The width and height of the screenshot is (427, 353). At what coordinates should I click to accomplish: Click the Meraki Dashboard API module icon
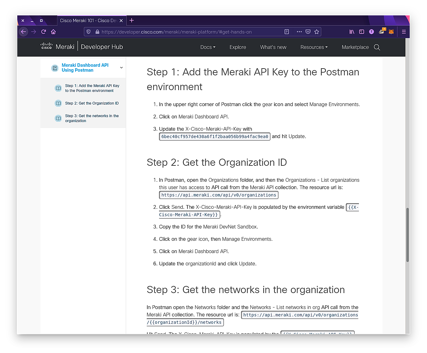tap(55, 68)
